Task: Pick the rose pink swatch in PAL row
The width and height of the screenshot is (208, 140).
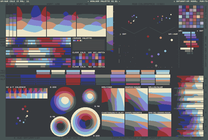Action: click(73, 76)
